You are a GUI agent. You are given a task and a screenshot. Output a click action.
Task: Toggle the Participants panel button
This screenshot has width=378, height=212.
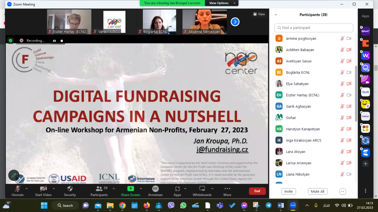99,189
